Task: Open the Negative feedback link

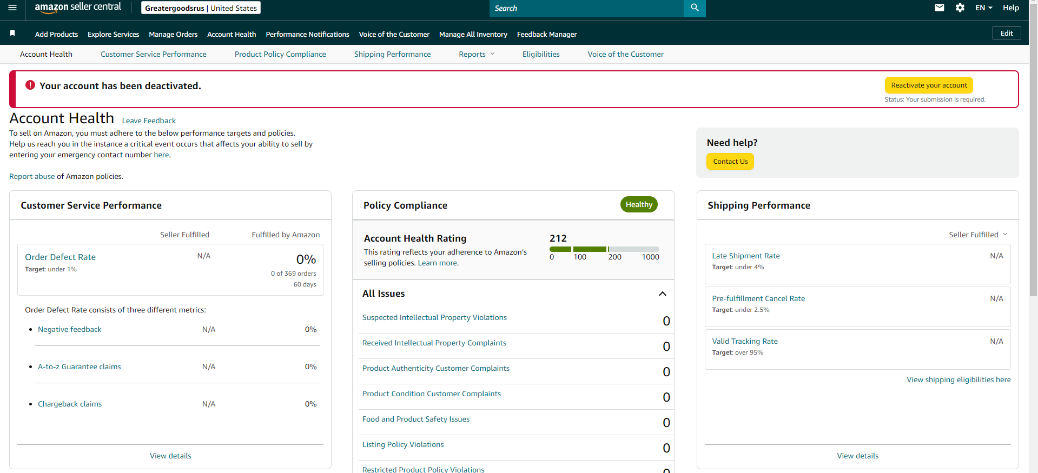Action: pos(70,329)
